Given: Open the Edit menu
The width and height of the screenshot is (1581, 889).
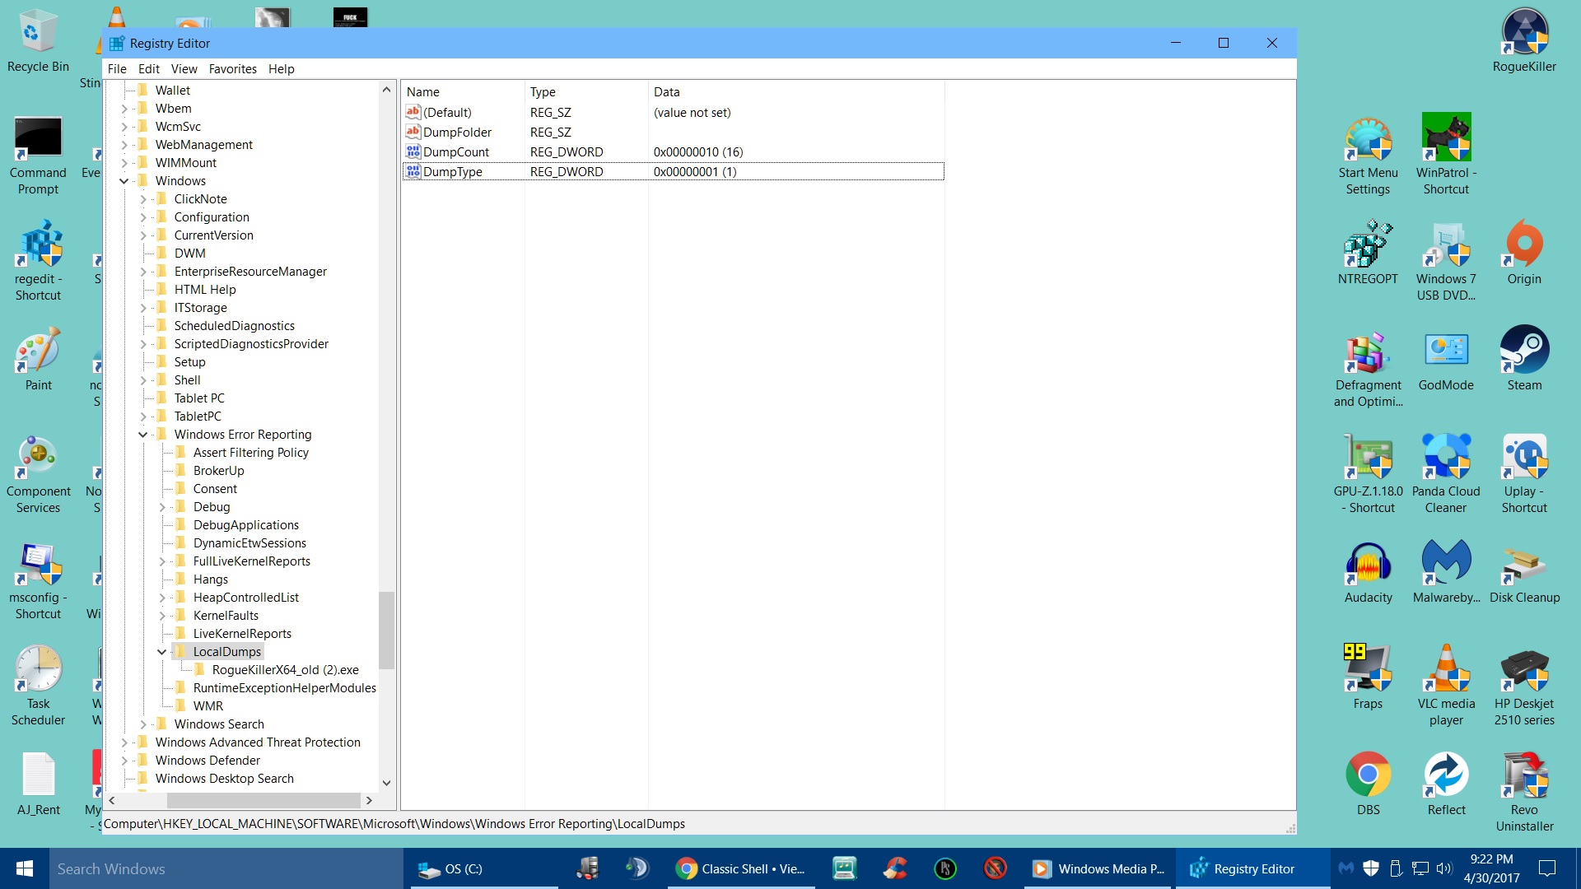Looking at the screenshot, I should click(x=148, y=69).
